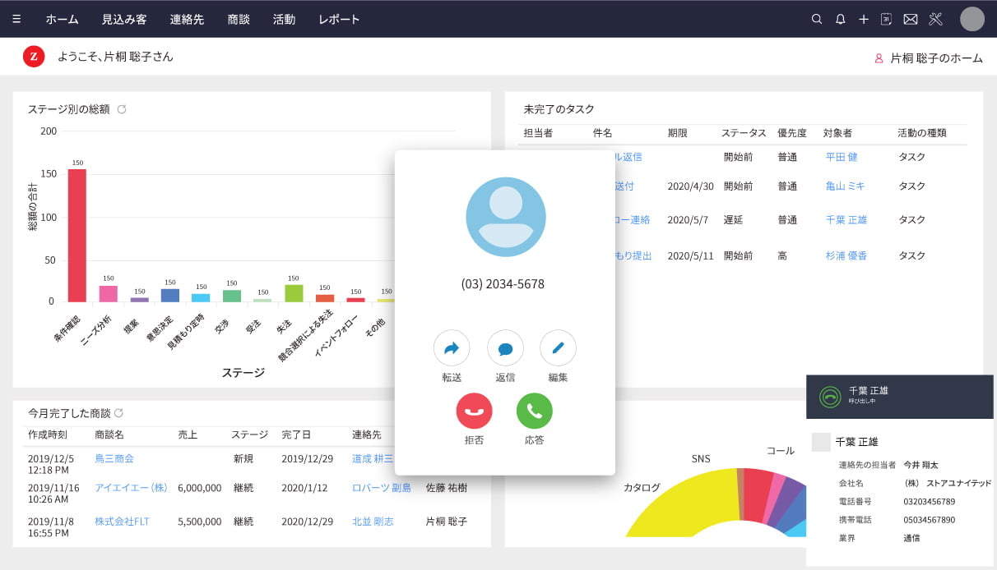Screen dimensions: 997x570
Task: Open contact 北並 剛志 link
Action: 373,521
